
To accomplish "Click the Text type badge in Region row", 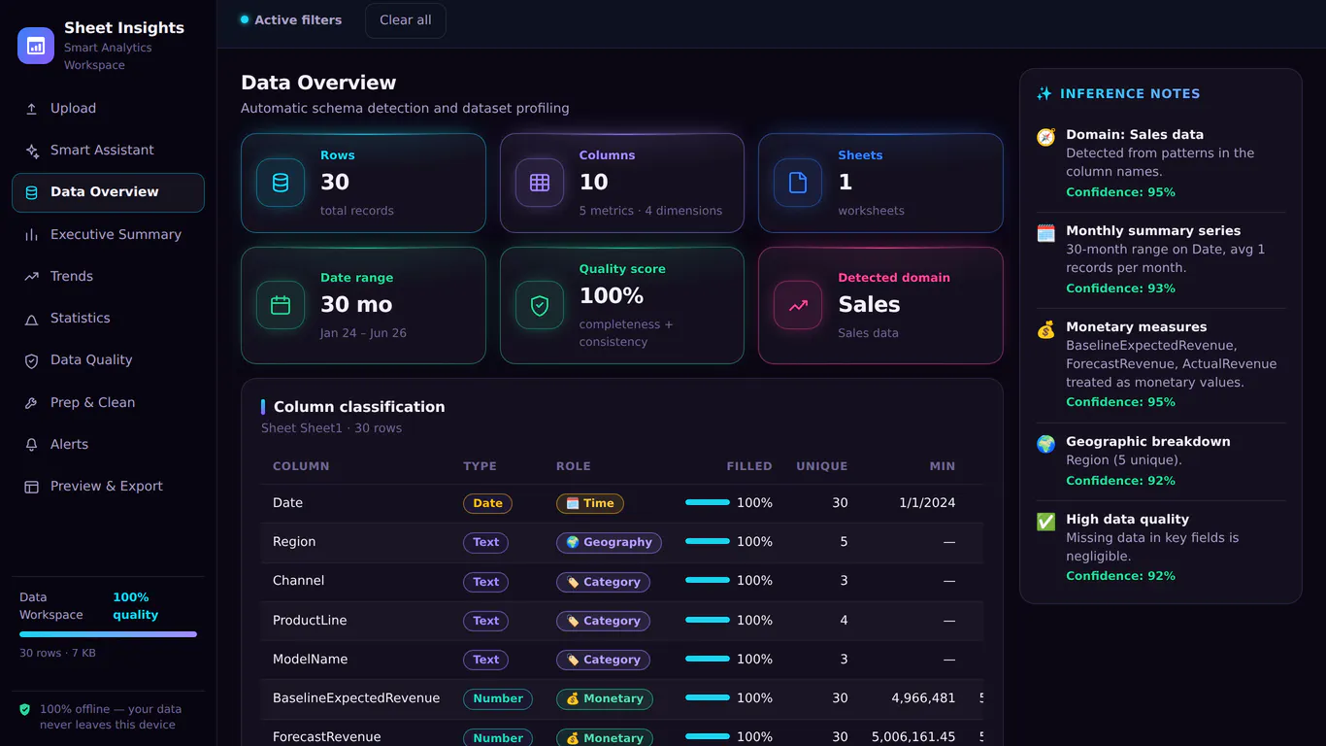I will coord(485,542).
